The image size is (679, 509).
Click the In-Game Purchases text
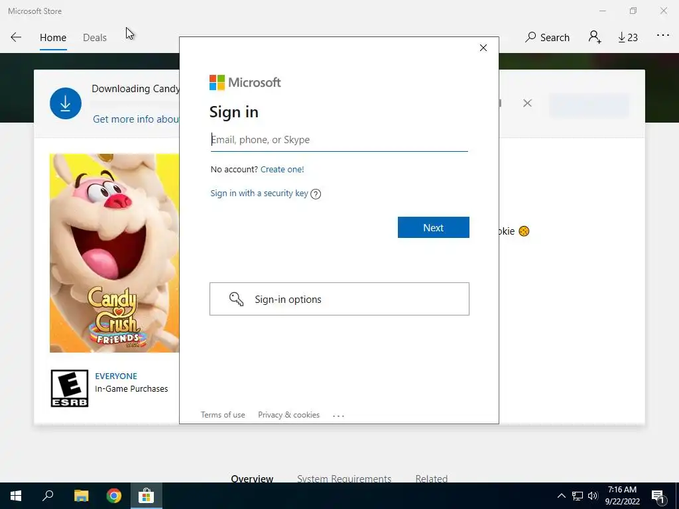[x=132, y=388]
